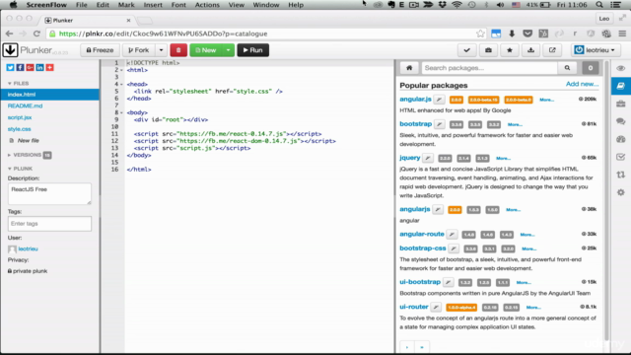Screen dimensions: 631x355
Task: Open the leotrieu user menu
Action: click(595, 50)
